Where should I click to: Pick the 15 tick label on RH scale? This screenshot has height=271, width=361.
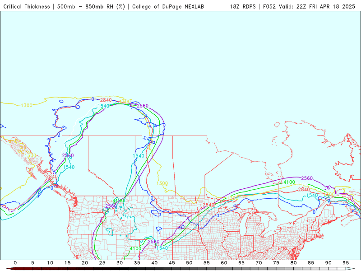click(67, 263)
